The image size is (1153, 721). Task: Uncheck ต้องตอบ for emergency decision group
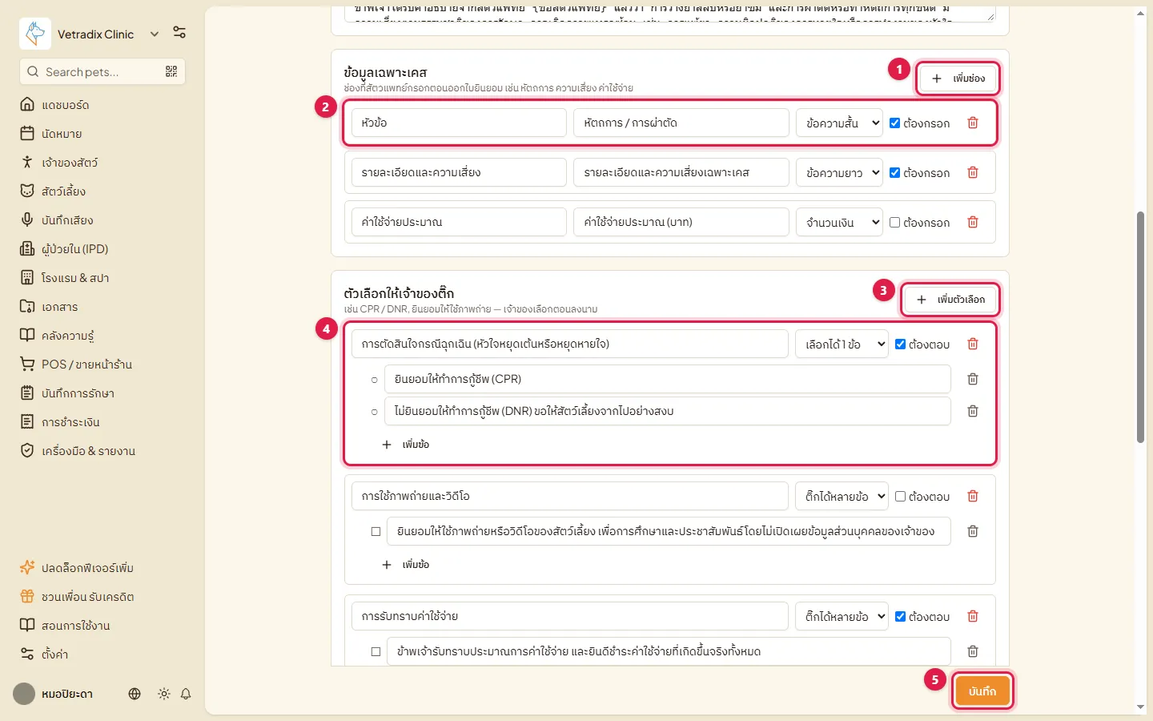point(901,344)
